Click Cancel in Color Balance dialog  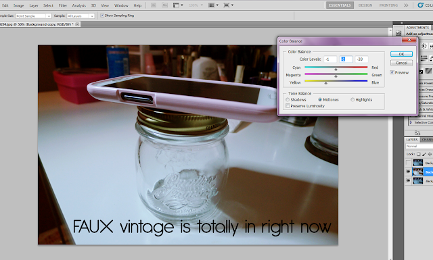point(401,63)
